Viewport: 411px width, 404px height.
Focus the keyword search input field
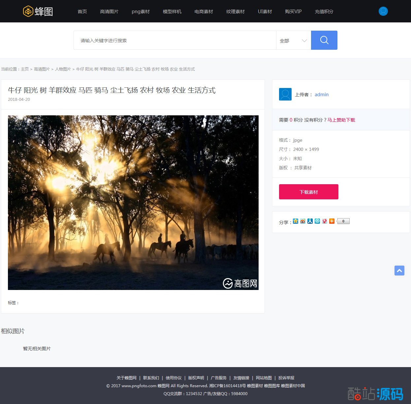pyautogui.click(x=175, y=41)
